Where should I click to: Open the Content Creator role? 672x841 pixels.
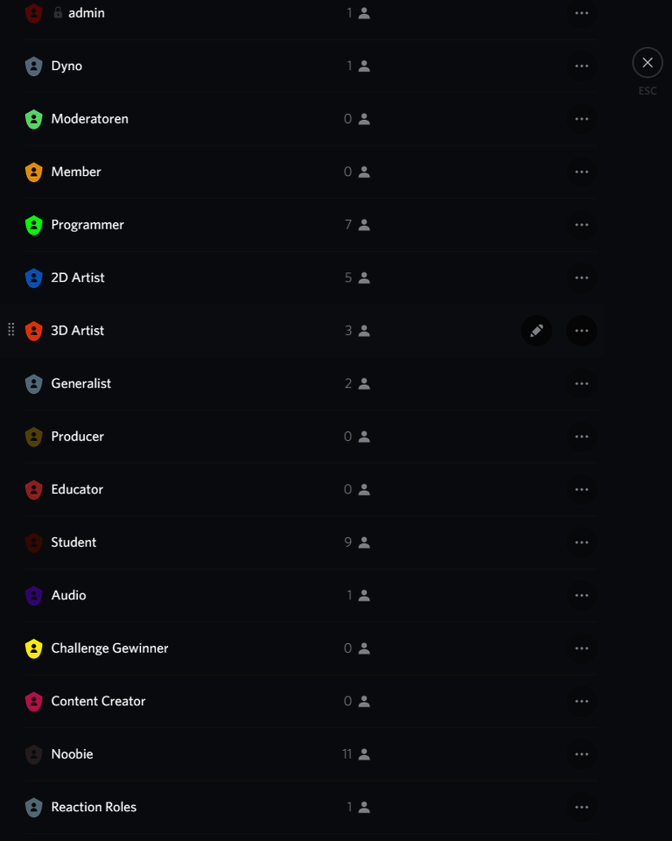(x=98, y=701)
